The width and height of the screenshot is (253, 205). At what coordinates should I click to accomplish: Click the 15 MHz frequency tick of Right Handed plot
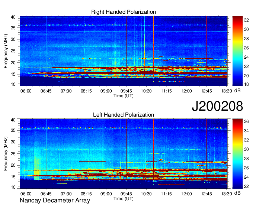click(x=13, y=74)
